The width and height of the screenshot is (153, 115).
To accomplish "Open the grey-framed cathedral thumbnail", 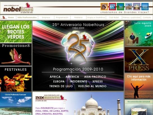I will point(129,7).
